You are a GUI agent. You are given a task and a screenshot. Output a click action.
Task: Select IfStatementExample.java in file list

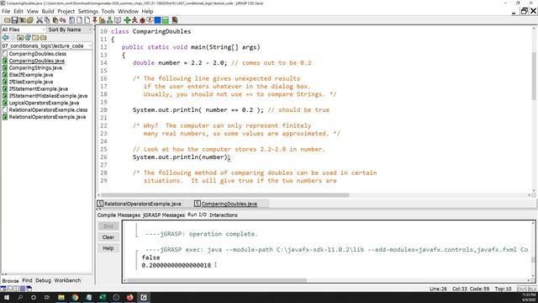(38, 88)
